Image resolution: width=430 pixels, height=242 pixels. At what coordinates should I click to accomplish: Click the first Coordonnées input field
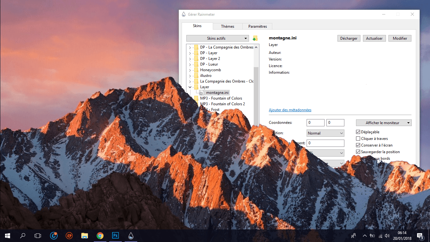(315, 123)
